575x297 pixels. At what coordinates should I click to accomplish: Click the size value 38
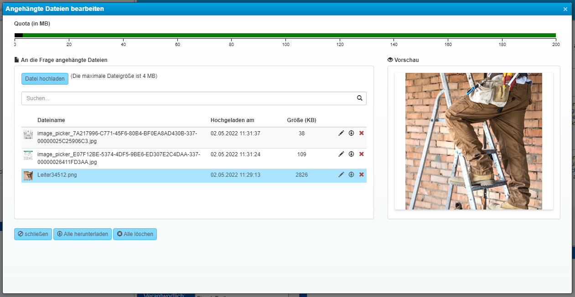[x=301, y=133]
